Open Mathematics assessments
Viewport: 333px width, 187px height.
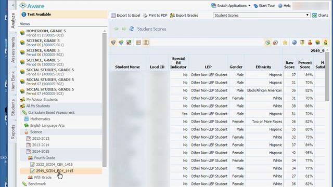coord(40,119)
